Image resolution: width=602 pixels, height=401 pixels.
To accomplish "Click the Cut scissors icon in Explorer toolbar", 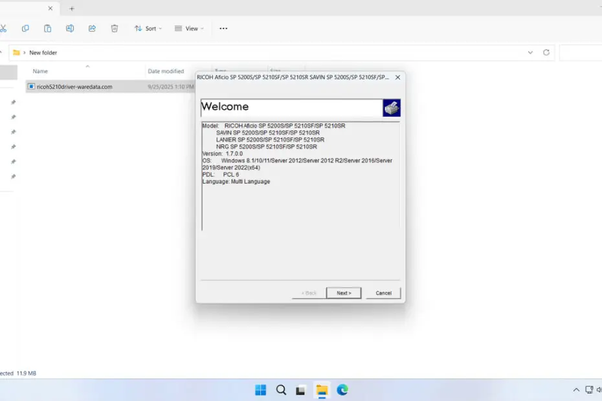I will click(x=3, y=28).
